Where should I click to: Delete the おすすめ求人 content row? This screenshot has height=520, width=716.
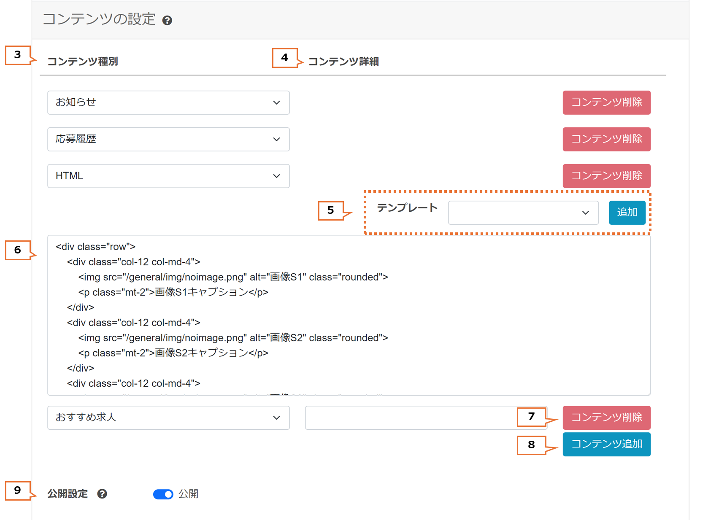click(606, 418)
